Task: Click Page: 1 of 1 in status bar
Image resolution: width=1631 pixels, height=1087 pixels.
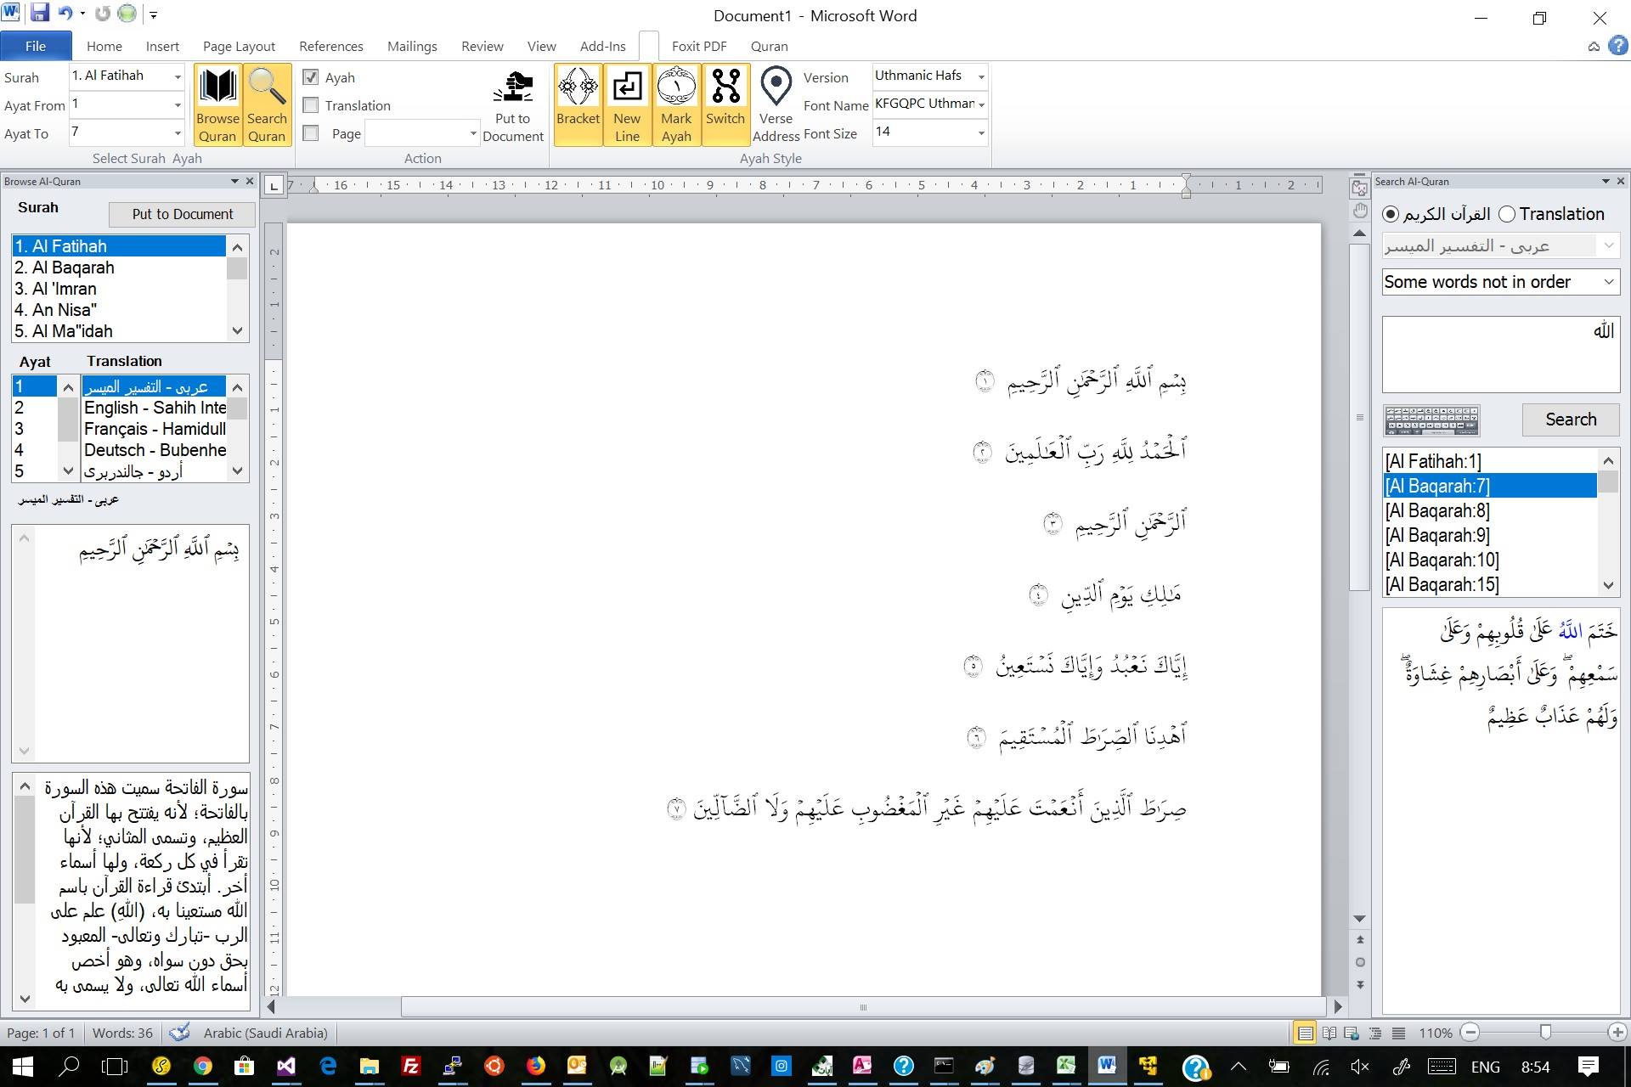Action: (x=41, y=1033)
